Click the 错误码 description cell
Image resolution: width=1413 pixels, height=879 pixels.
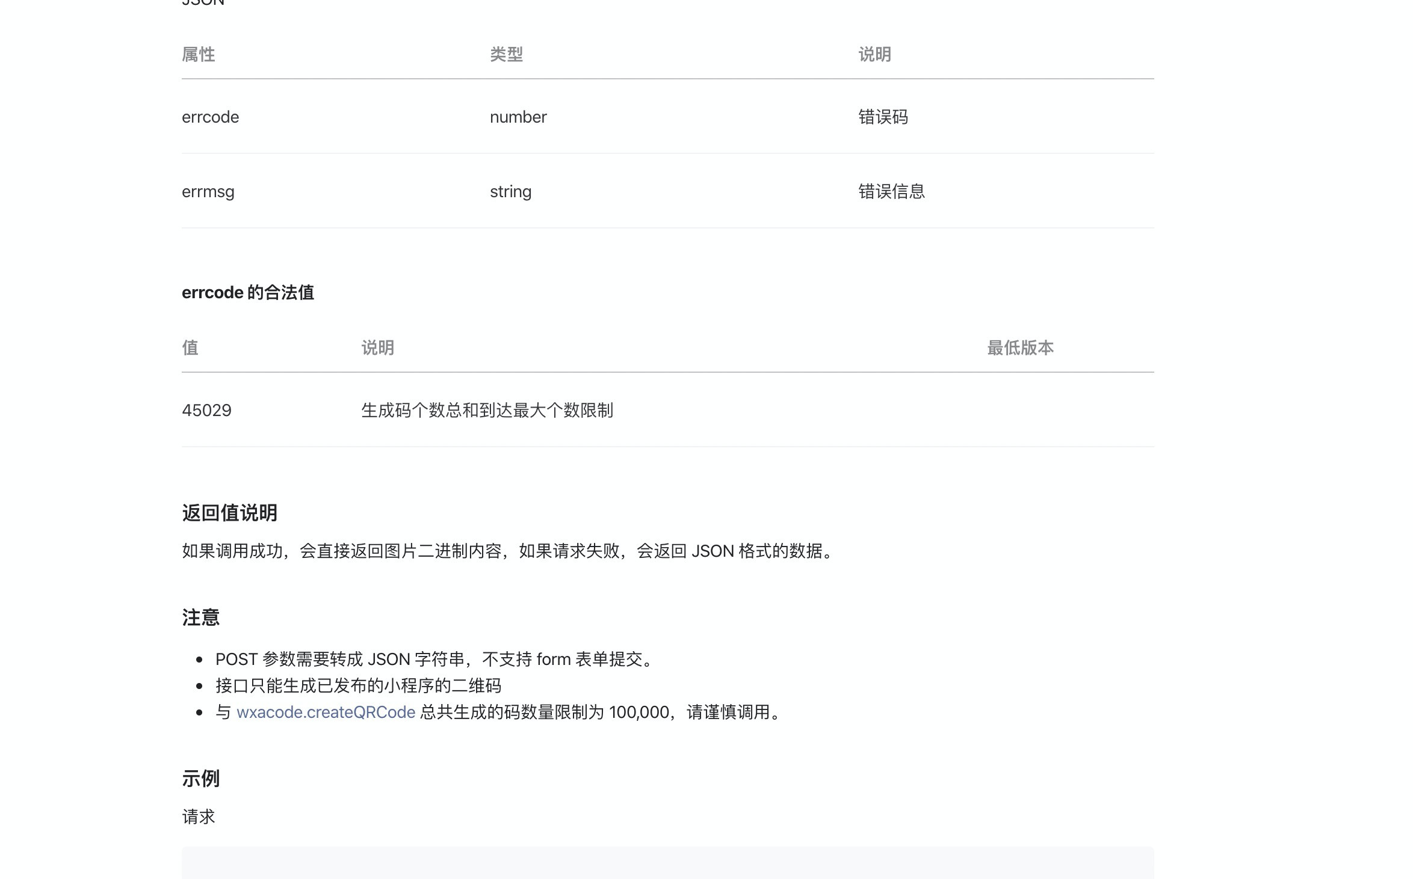pos(883,117)
